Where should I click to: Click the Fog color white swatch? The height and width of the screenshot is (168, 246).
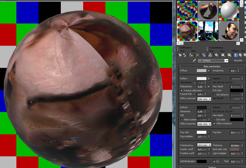pos(201,132)
